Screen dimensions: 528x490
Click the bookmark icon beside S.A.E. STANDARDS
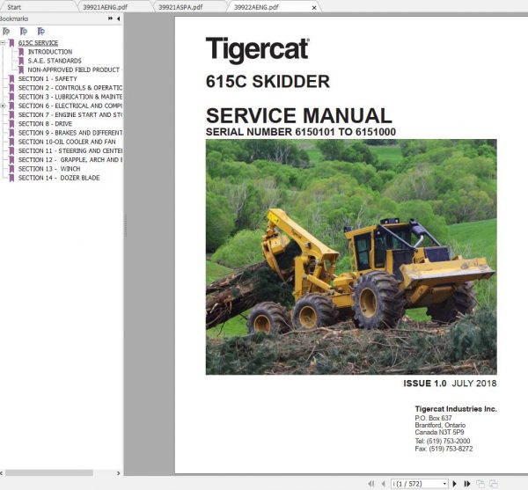click(21, 62)
